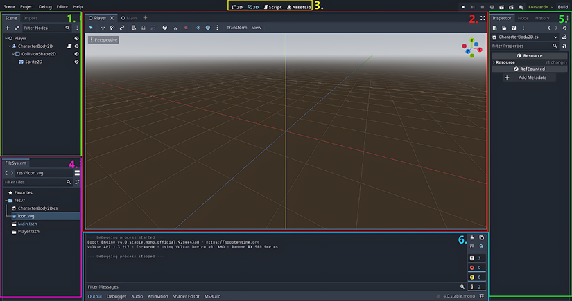Screen dimensions: 572x301
Task: Open documentation for the inspected object
Action: coord(564,37)
